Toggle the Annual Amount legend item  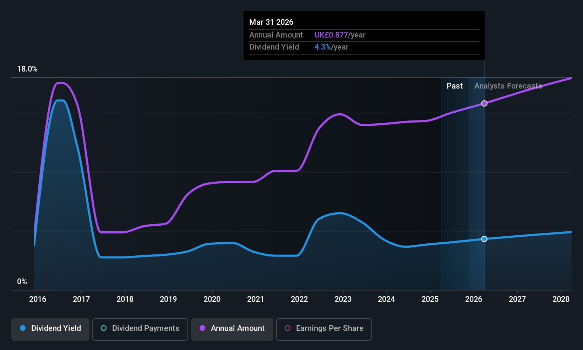pos(232,328)
